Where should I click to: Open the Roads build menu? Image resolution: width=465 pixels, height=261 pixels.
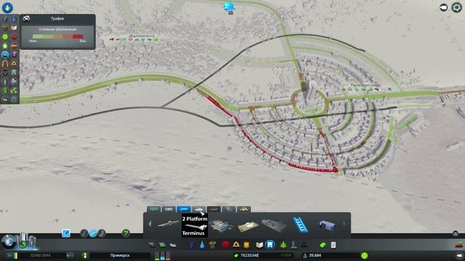point(152,245)
